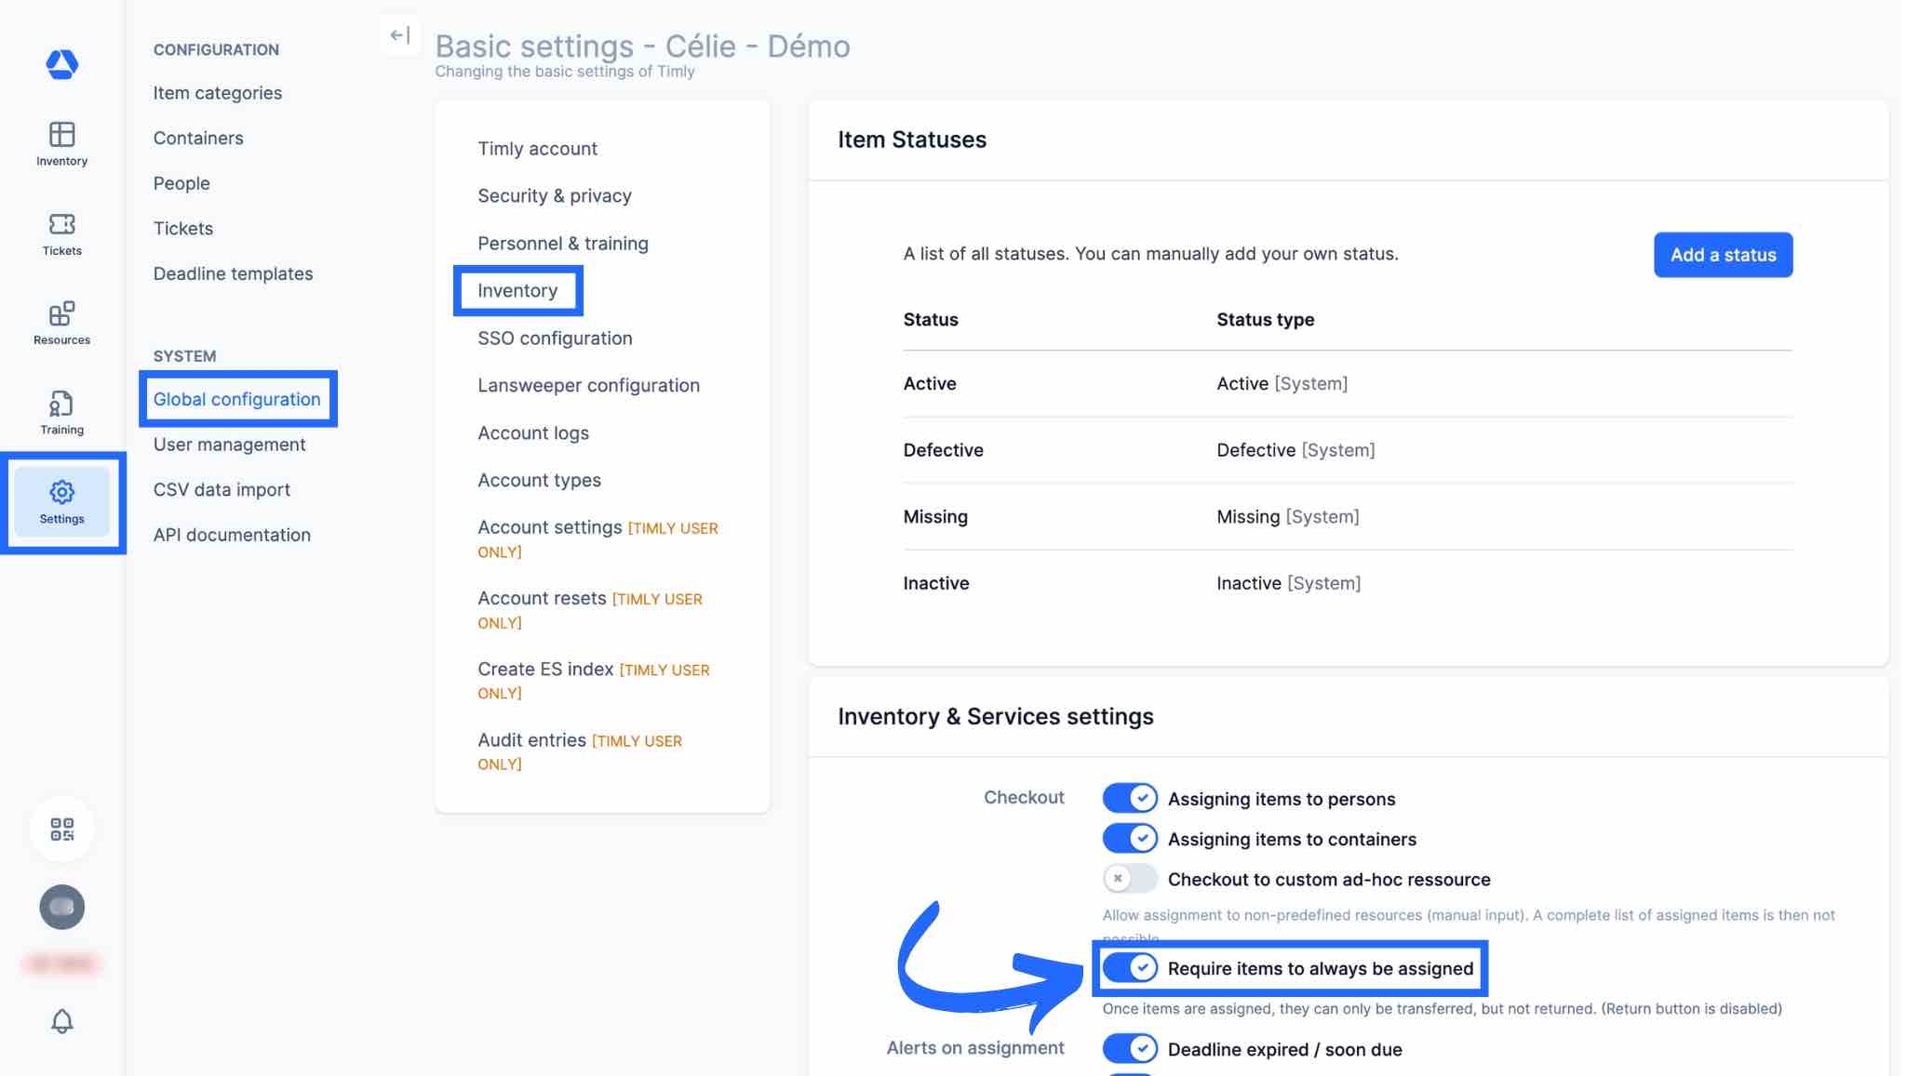The height and width of the screenshot is (1076, 1906).
Task: Toggle Require items to always be assigned
Action: (x=1130, y=968)
